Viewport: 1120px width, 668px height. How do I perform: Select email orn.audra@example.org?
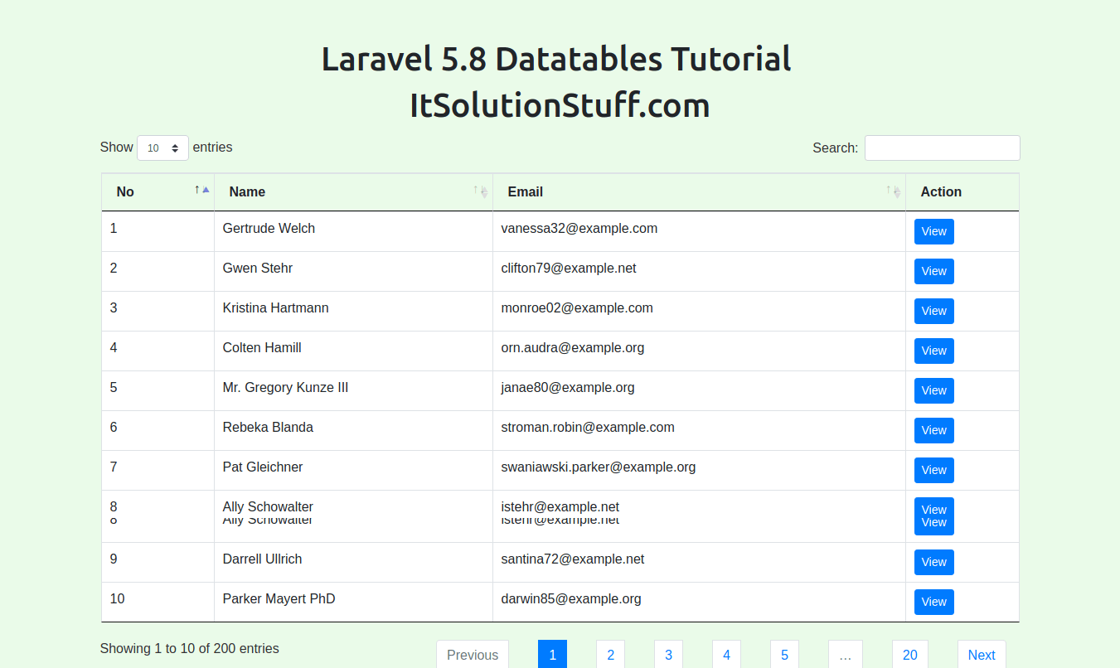pos(573,347)
